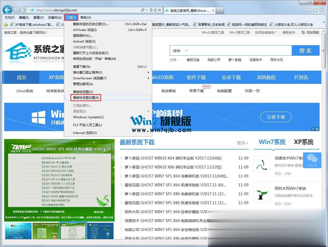Open Favorites with the star icon

pyautogui.click(x=315, y=10)
